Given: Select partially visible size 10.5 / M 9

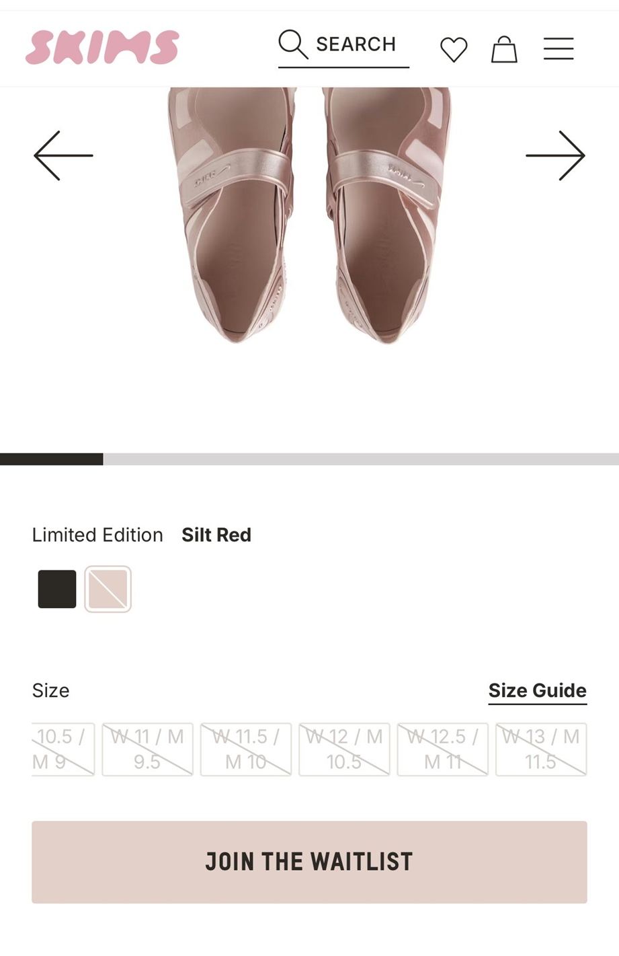Looking at the screenshot, I should (63, 749).
